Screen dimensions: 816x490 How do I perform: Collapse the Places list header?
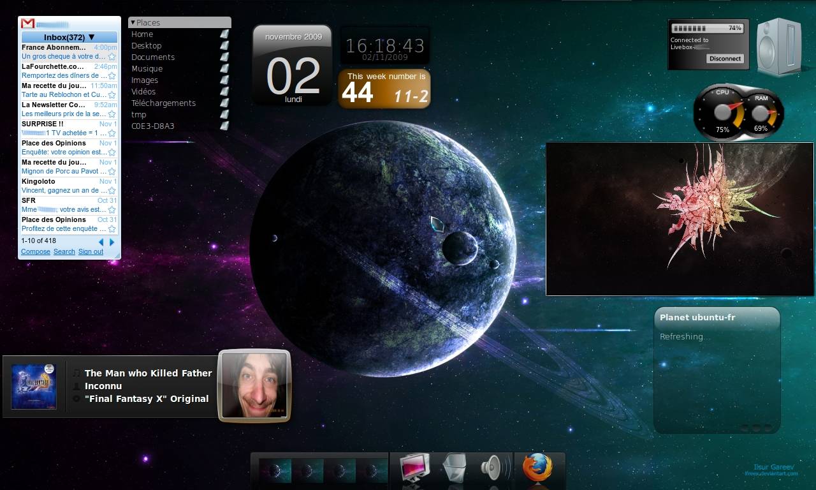(x=179, y=22)
